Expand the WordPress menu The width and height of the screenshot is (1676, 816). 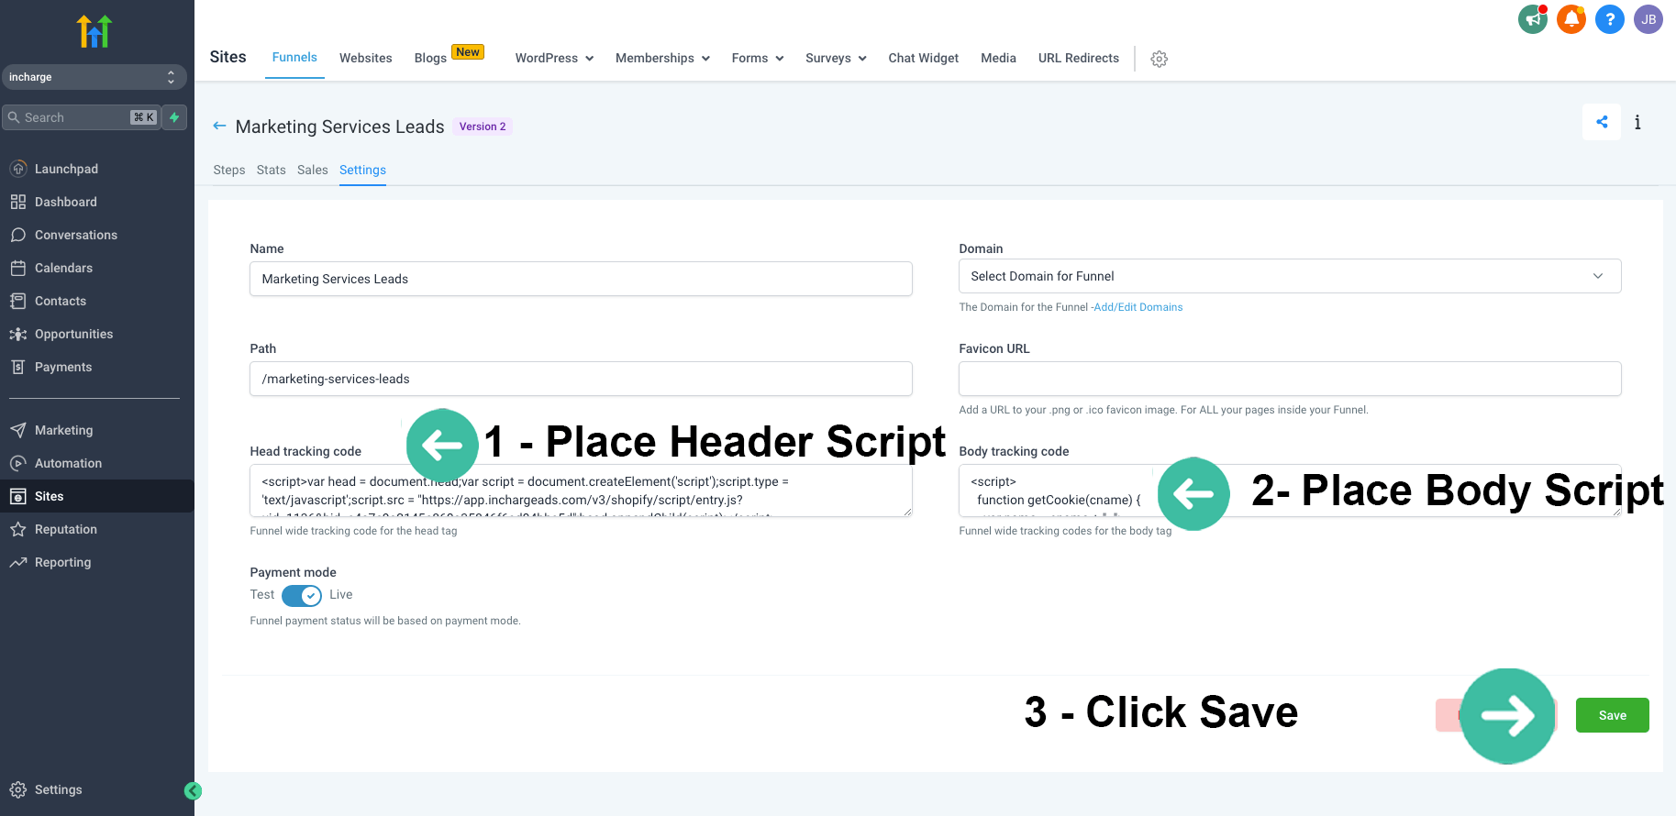[x=554, y=58]
